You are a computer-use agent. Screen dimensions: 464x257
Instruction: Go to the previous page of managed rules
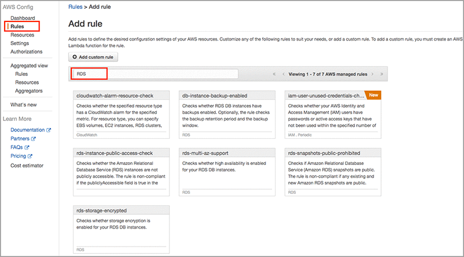pyautogui.click(x=284, y=74)
